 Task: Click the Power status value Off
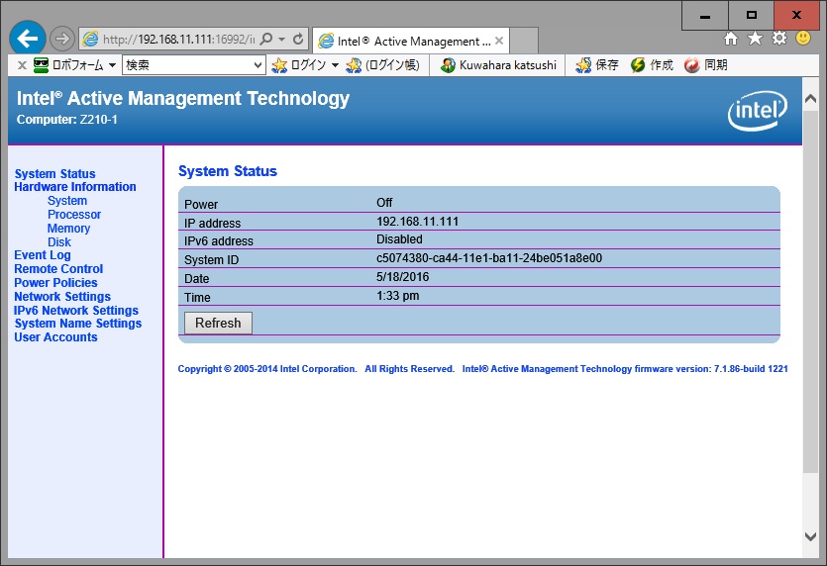coord(384,203)
